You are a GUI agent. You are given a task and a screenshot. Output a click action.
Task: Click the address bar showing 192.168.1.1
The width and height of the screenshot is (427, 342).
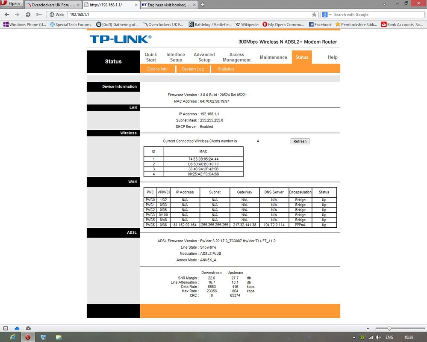(189, 15)
